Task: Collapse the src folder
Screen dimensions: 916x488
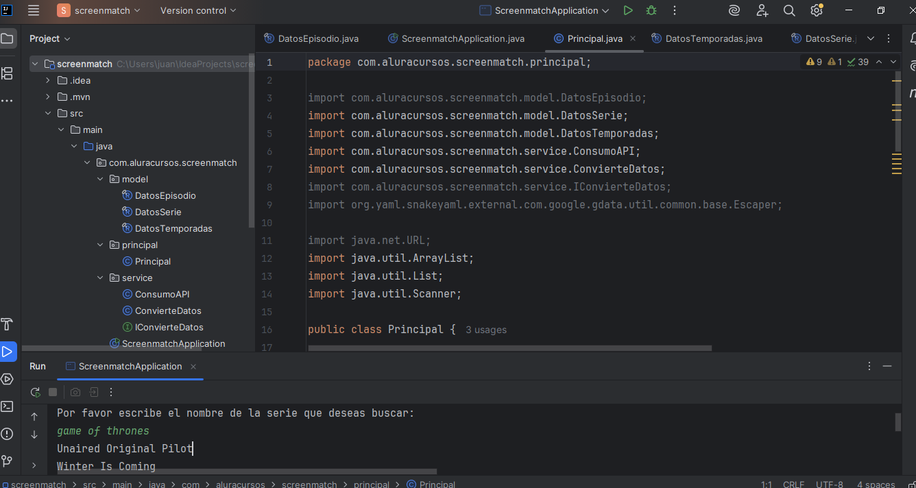Action: click(48, 113)
